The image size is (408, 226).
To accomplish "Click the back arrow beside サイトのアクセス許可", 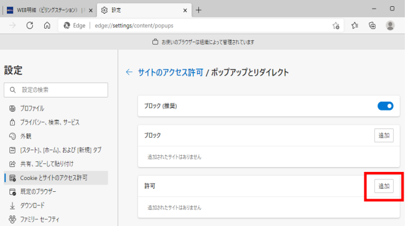I will click(x=129, y=72).
